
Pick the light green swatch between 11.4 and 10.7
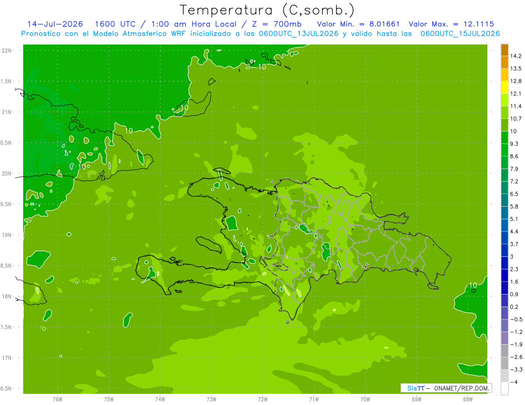click(504, 112)
